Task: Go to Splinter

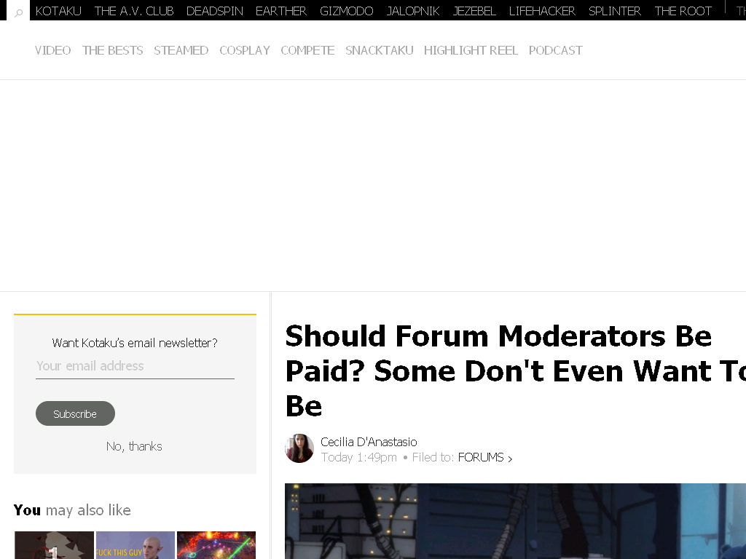Action: pos(615,11)
